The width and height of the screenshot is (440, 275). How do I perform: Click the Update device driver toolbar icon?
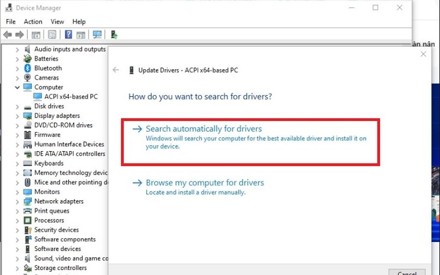[114, 35]
